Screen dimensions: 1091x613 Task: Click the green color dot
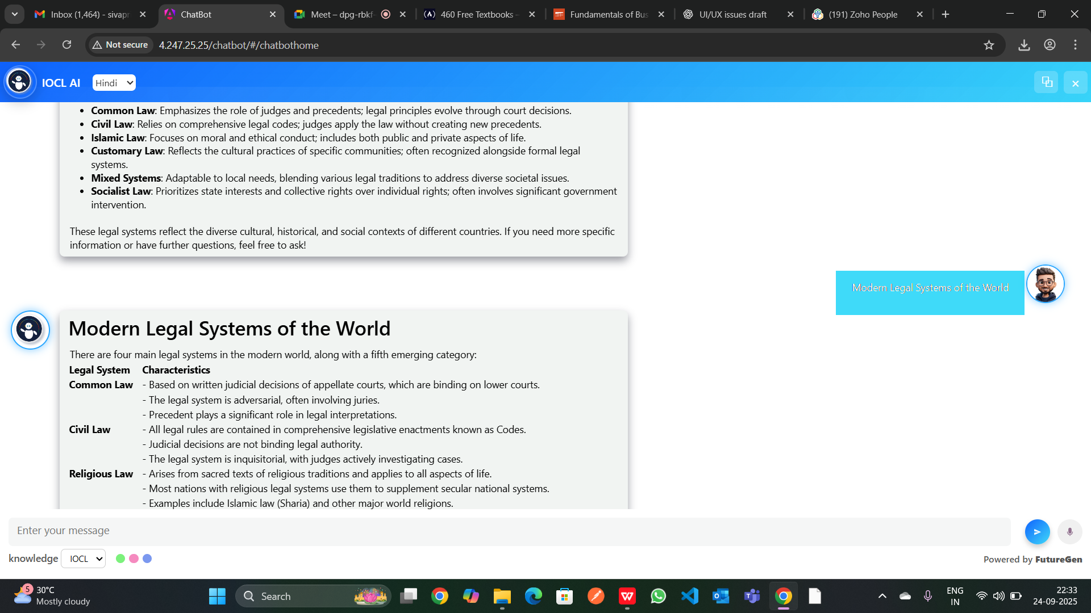120,559
